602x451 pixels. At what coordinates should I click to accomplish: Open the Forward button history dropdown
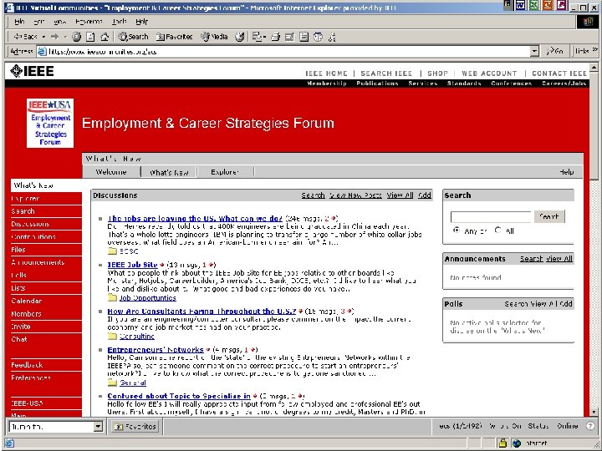coord(65,37)
